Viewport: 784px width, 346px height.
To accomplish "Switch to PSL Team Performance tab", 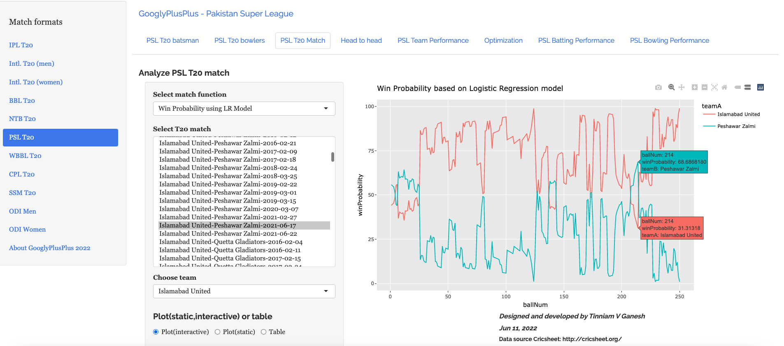I will (x=433, y=41).
